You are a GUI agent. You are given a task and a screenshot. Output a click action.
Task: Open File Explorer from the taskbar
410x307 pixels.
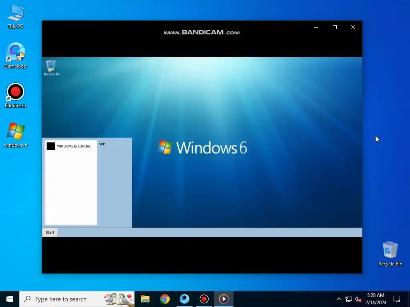point(145,299)
